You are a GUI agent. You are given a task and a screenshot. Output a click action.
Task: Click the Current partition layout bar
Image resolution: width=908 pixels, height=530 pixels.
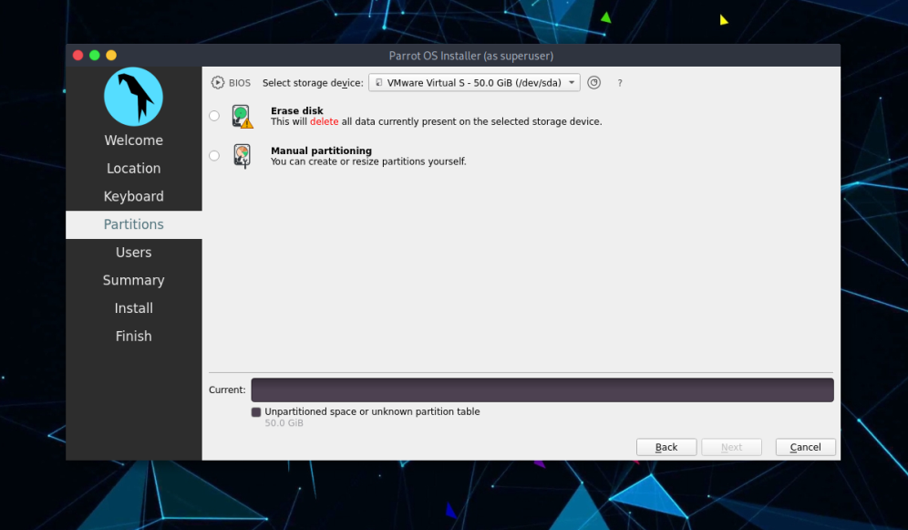tap(542, 390)
